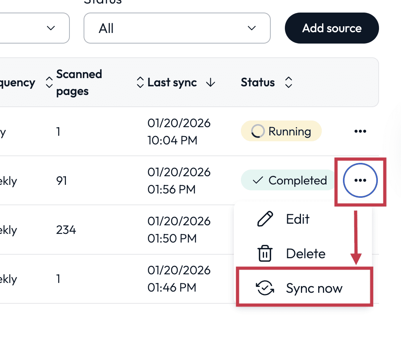Sort by Scanned pages column header
401x343 pixels.
pyautogui.click(x=79, y=83)
